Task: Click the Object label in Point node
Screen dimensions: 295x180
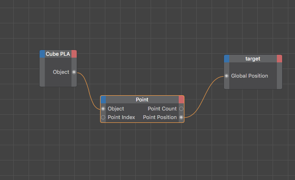Action: (116, 109)
